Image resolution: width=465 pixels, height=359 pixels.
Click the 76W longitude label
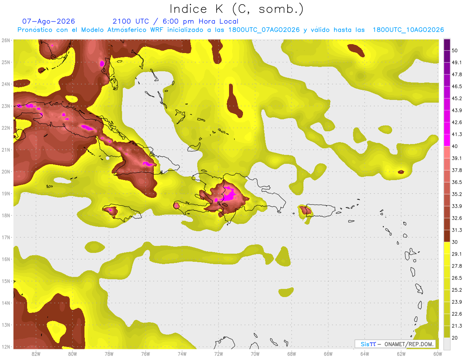pos(146,354)
